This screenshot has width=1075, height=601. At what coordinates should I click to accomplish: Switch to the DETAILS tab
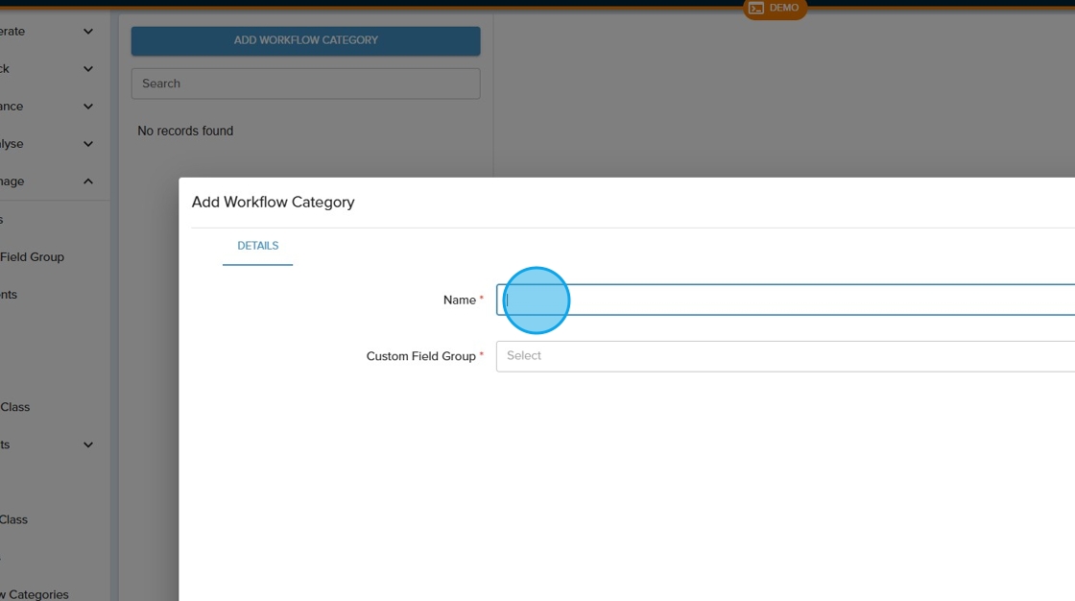[x=257, y=246]
